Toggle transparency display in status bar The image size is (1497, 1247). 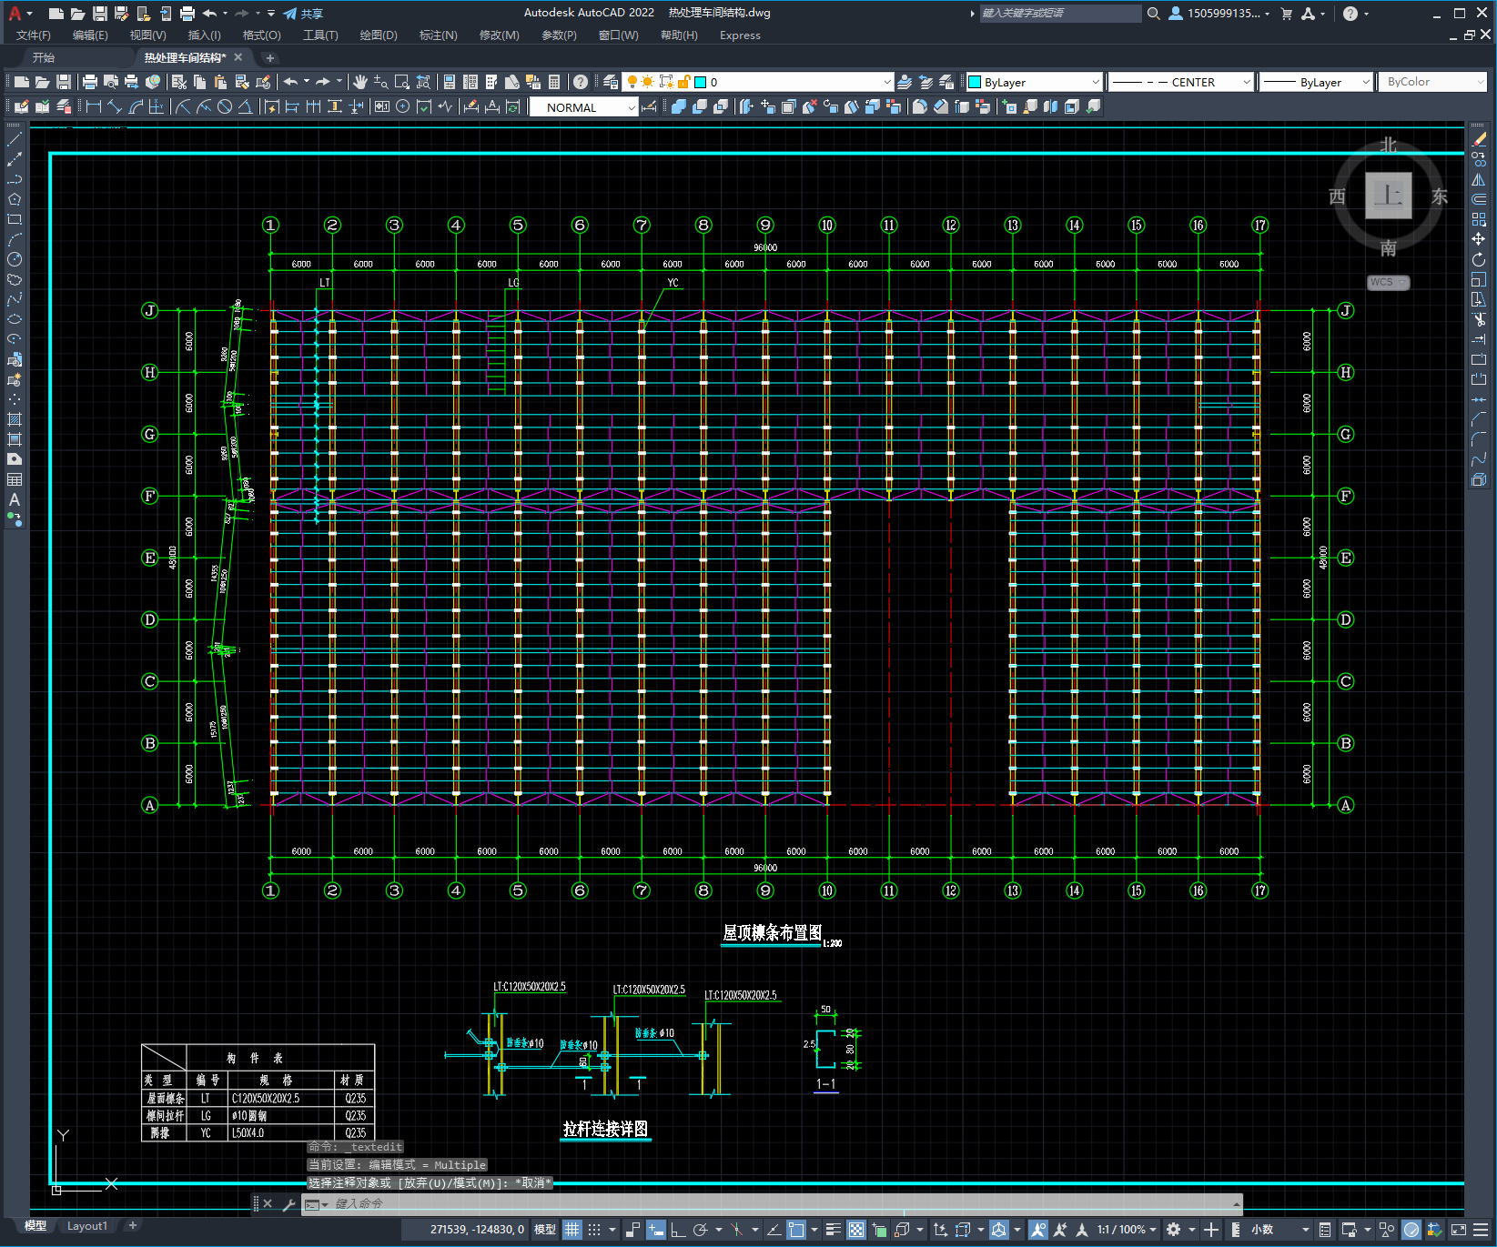pyautogui.click(x=856, y=1230)
